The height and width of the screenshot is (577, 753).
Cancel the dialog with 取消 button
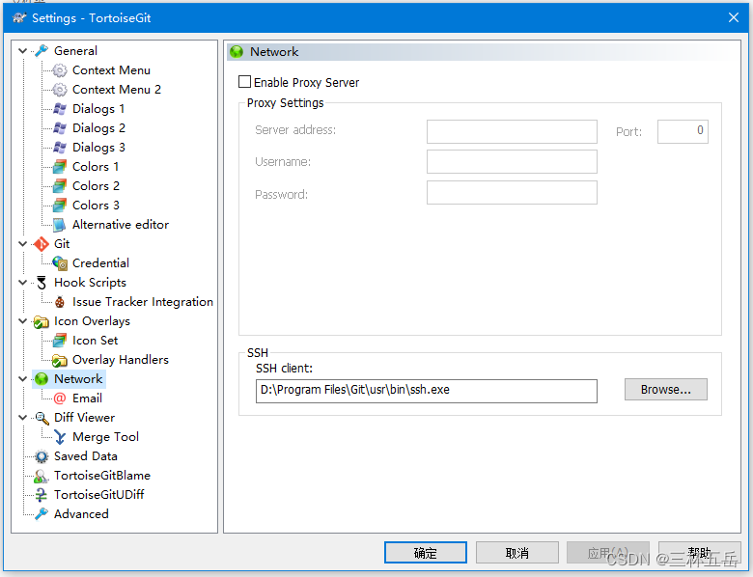pos(517,553)
